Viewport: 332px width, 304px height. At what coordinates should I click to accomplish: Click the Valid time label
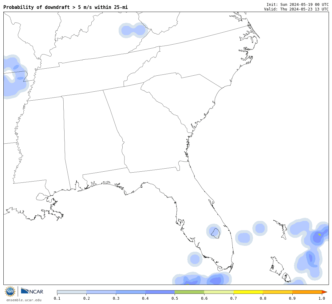click(296, 9)
